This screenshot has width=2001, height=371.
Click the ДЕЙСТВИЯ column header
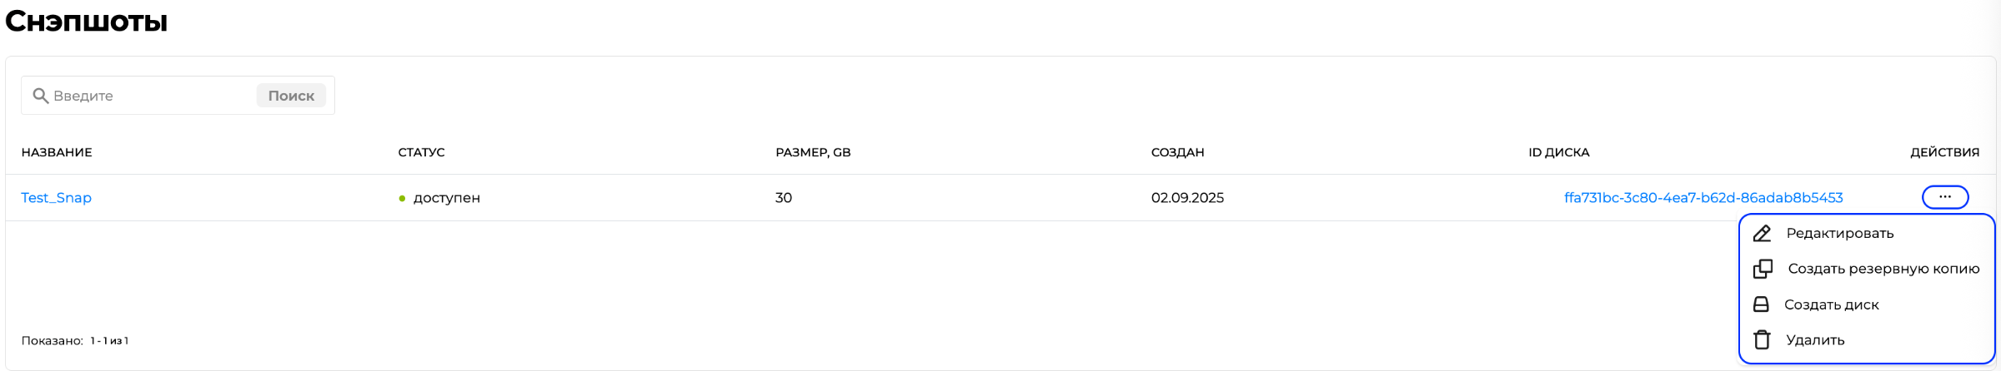pos(1944,152)
